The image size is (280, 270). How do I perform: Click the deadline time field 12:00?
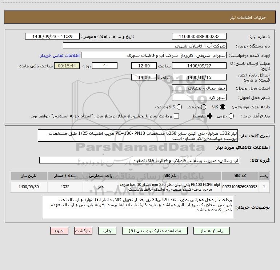[x=144, y=66]
